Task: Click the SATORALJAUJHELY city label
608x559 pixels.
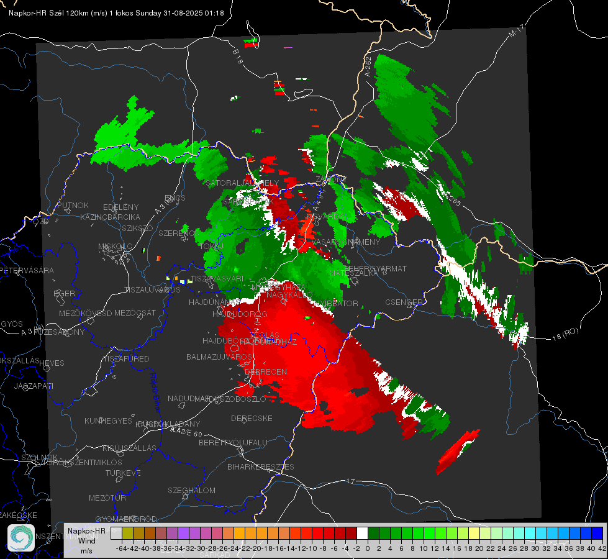Action: [242, 183]
